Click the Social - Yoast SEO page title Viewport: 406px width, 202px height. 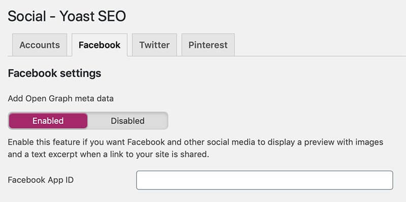(67, 16)
